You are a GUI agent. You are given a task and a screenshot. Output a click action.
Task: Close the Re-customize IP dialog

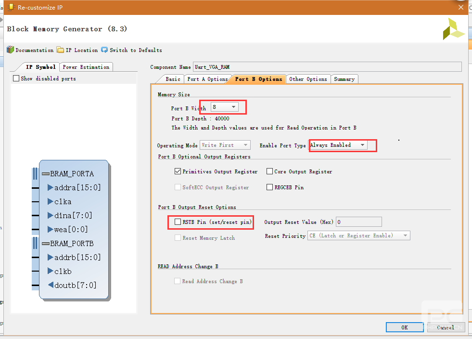click(x=461, y=7)
